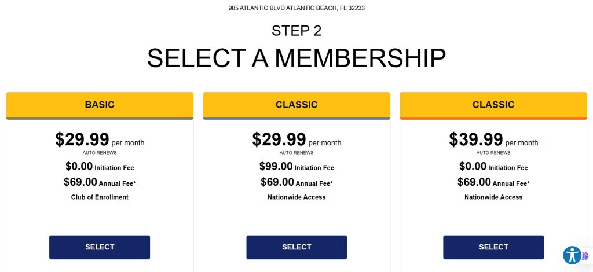
Task: Click the Basic plan $69.00 Annual Fee
Action: [100, 183]
